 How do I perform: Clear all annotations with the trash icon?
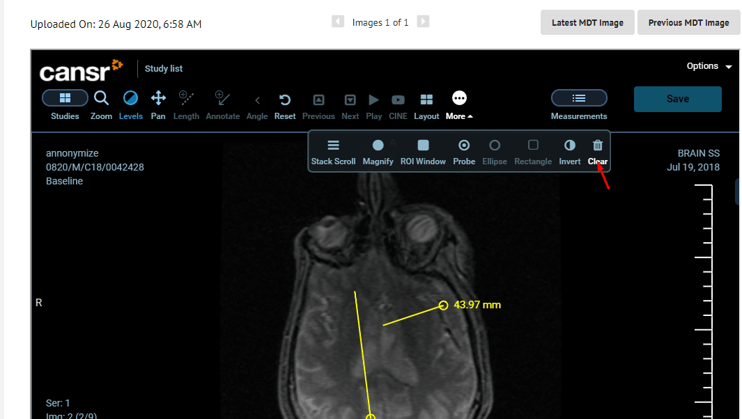[597, 151]
